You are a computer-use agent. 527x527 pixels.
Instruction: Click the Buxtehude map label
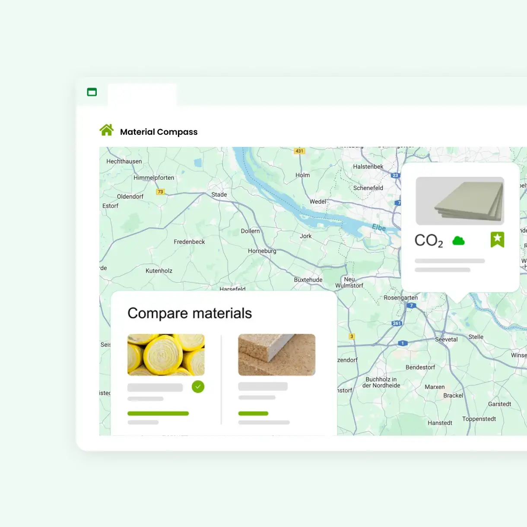[308, 279]
